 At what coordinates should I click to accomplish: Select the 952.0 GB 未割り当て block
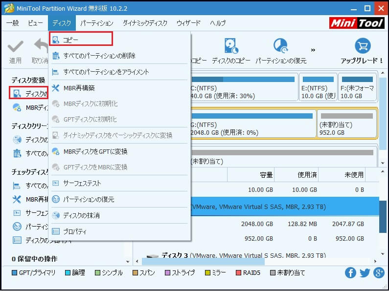347,123
